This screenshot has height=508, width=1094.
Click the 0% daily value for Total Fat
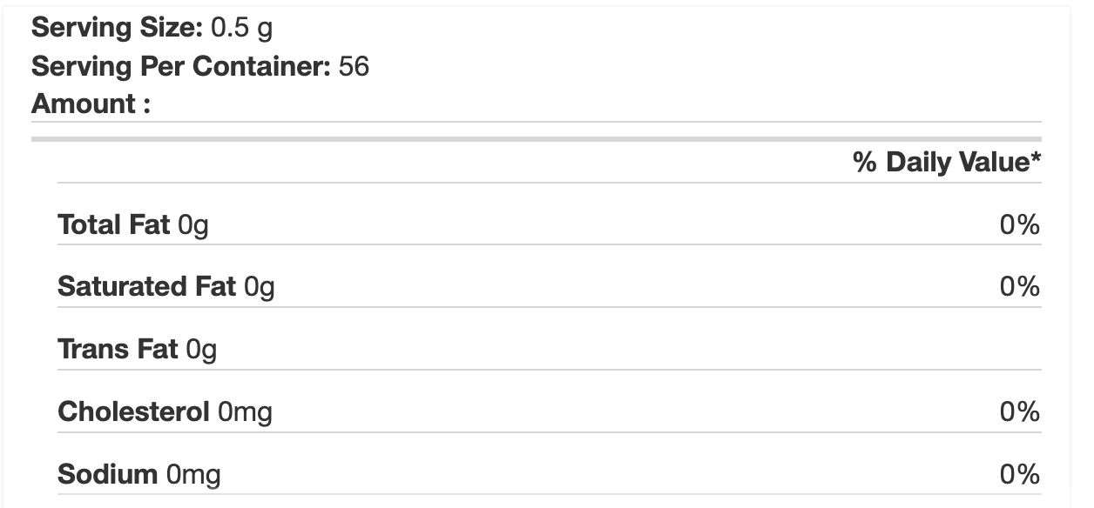(1019, 225)
